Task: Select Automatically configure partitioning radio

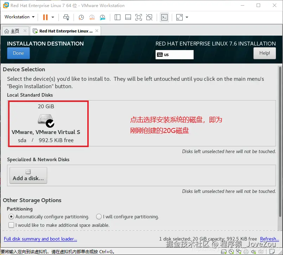Action: (11, 217)
